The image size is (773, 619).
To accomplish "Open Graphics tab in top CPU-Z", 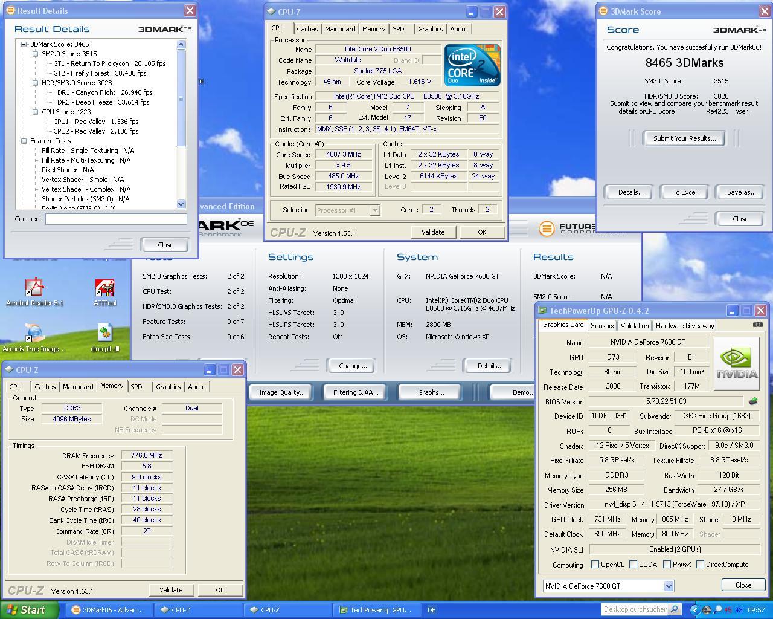I will [x=430, y=29].
